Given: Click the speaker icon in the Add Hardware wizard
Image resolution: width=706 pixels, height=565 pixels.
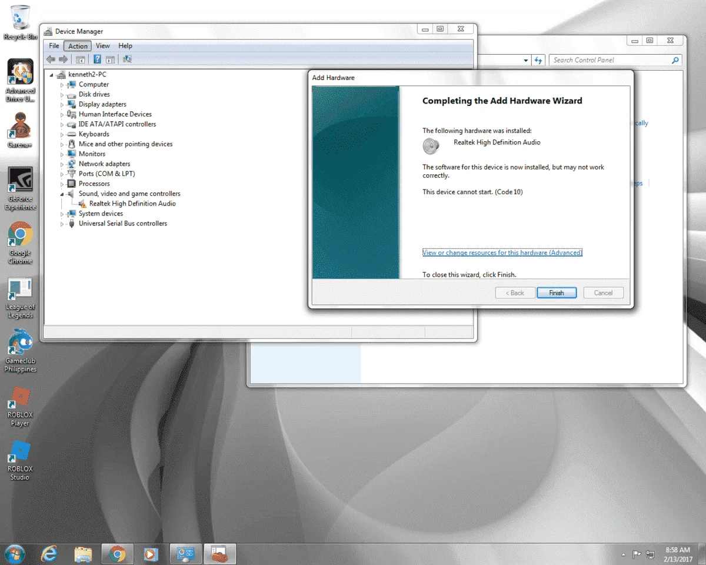Looking at the screenshot, I should 431,145.
